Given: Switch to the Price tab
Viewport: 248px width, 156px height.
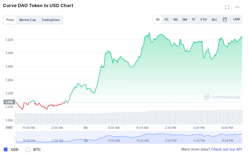Looking at the screenshot, I should pyautogui.click(x=10, y=20).
